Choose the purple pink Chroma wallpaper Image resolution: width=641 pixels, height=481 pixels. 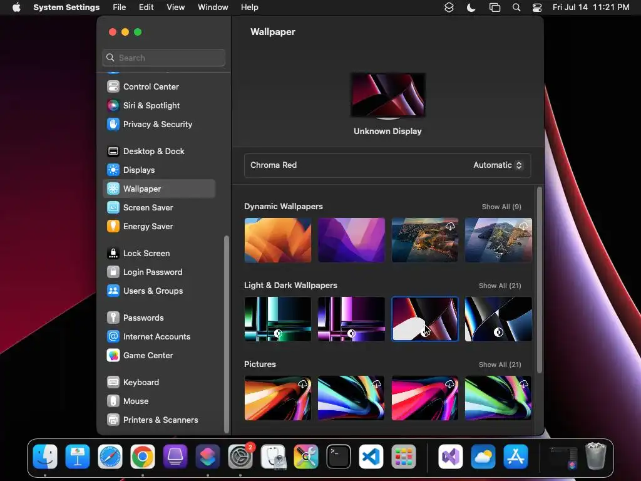351,319
